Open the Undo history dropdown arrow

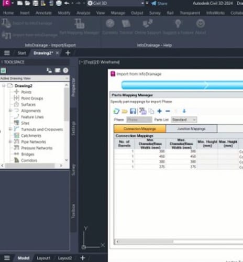[x=72, y=3]
